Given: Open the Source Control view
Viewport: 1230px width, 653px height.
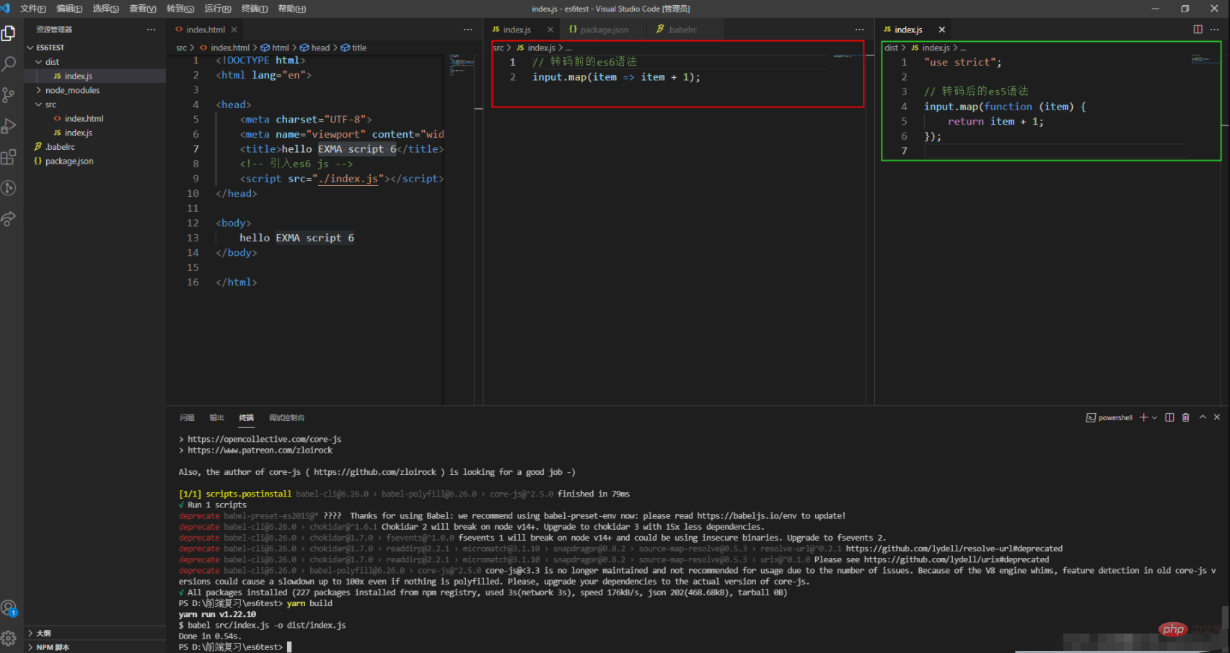Looking at the screenshot, I should (x=9, y=95).
